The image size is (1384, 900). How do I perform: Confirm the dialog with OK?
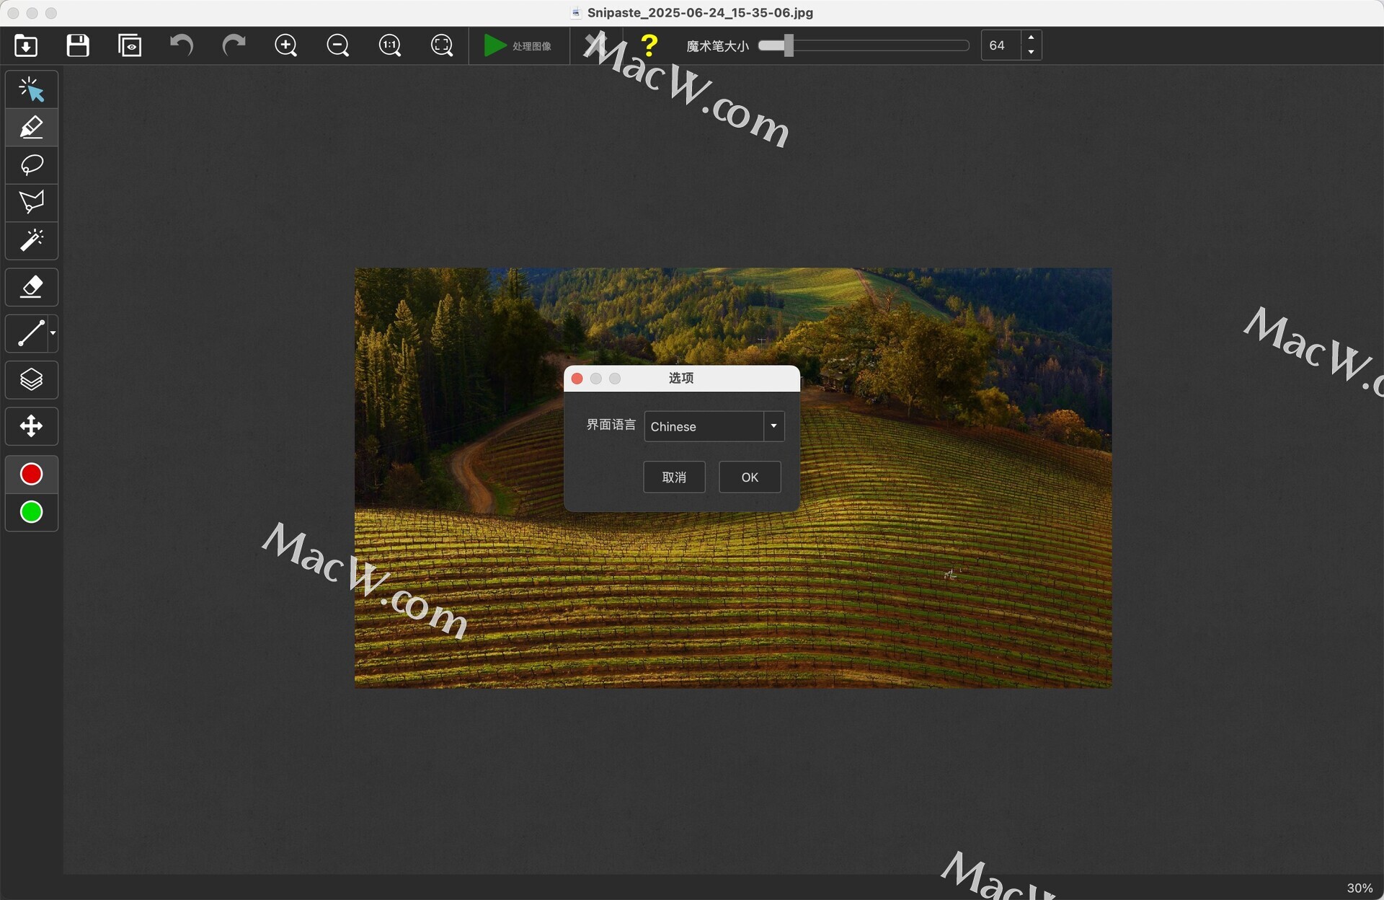(750, 477)
